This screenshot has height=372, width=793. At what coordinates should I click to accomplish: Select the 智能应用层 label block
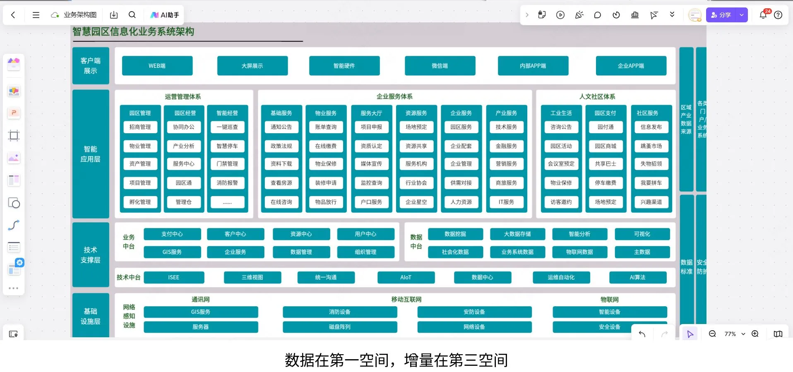point(91,154)
